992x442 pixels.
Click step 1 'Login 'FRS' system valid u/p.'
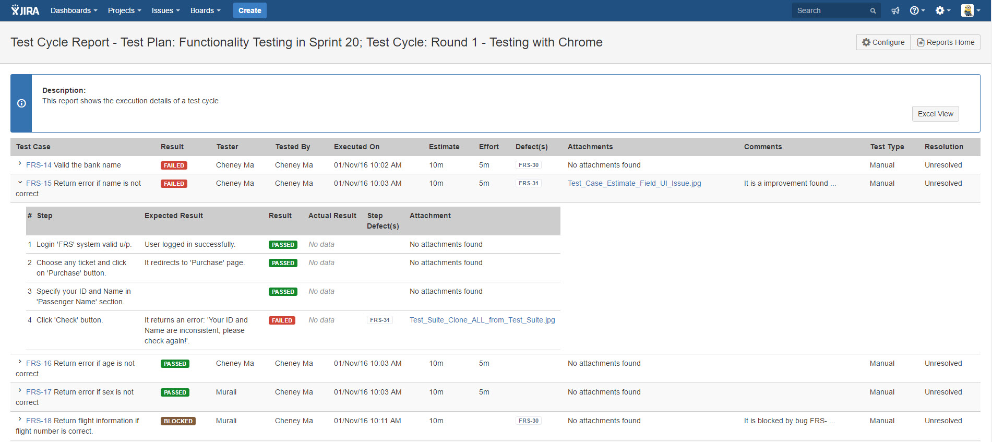coord(84,244)
